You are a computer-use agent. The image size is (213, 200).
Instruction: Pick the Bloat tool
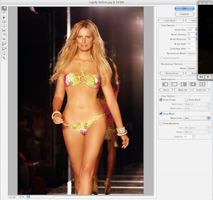(x=4, y=26)
